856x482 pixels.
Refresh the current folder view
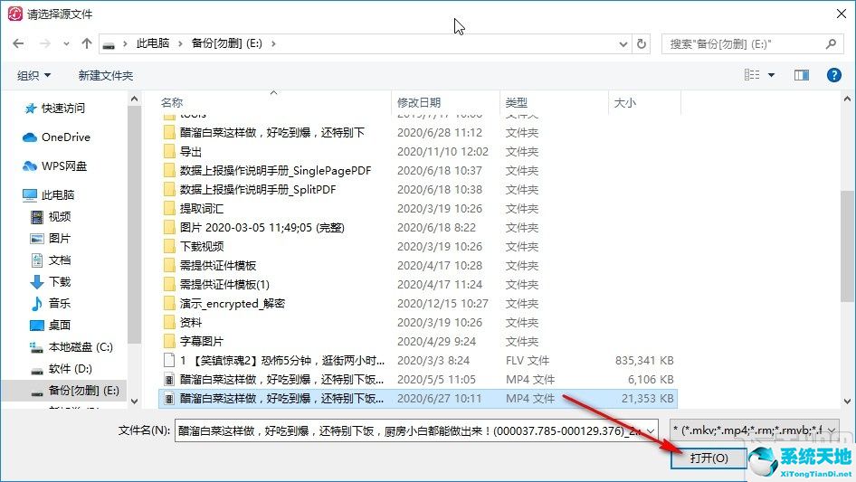[642, 43]
